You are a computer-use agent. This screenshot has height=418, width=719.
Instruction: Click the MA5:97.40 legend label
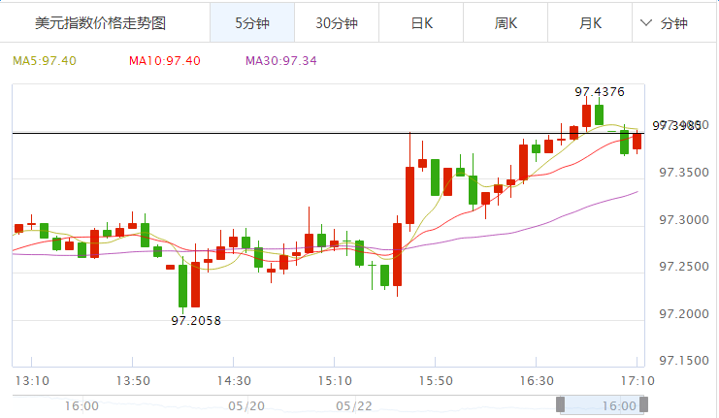pos(45,61)
